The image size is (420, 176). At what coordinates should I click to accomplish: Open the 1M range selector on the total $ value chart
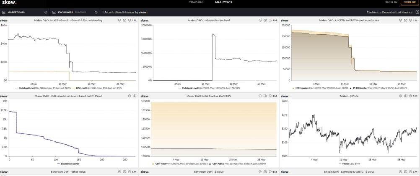tap(132, 20)
